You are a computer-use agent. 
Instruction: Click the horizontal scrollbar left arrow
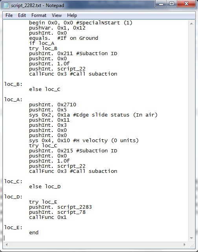pos(7,245)
